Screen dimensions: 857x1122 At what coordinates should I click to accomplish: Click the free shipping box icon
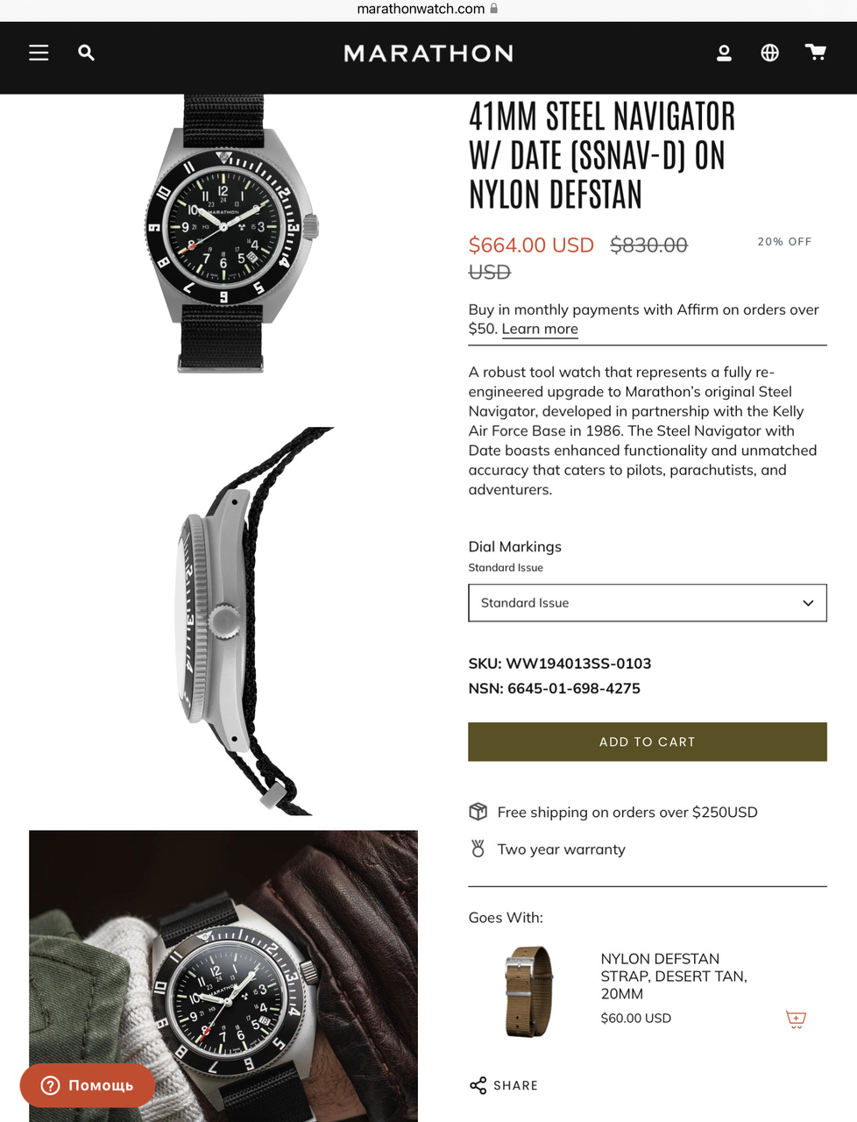pos(478,812)
